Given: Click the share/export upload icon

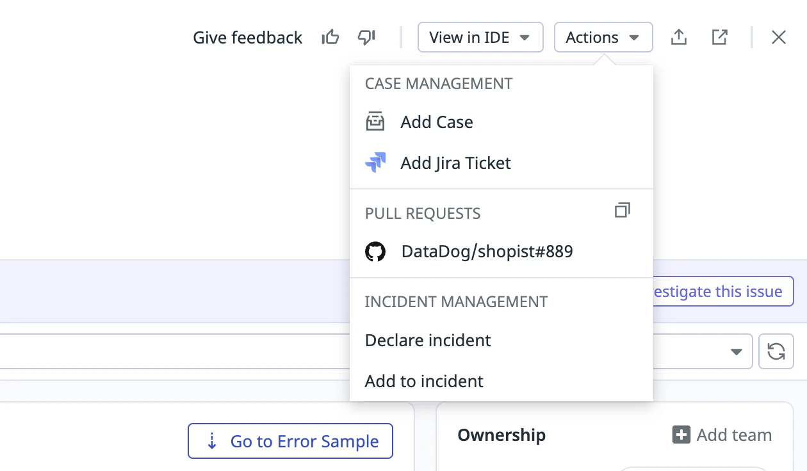Looking at the screenshot, I should coord(679,38).
